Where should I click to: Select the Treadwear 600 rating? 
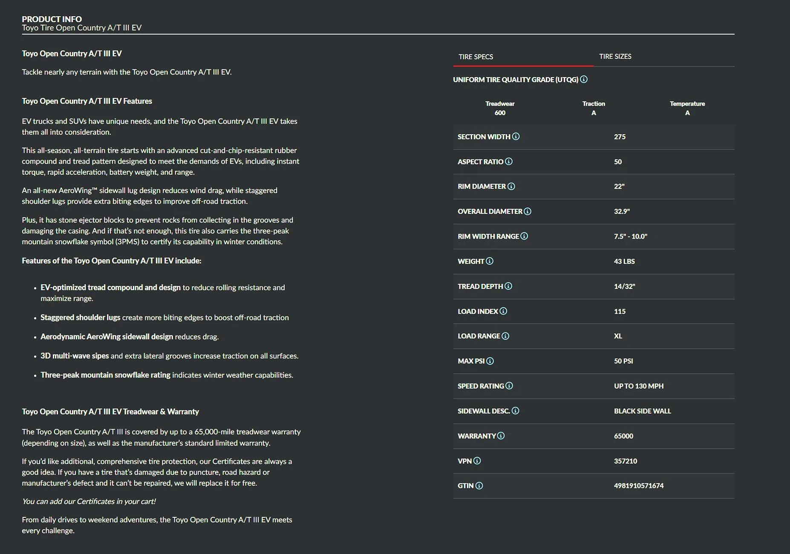tap(500, 108)
